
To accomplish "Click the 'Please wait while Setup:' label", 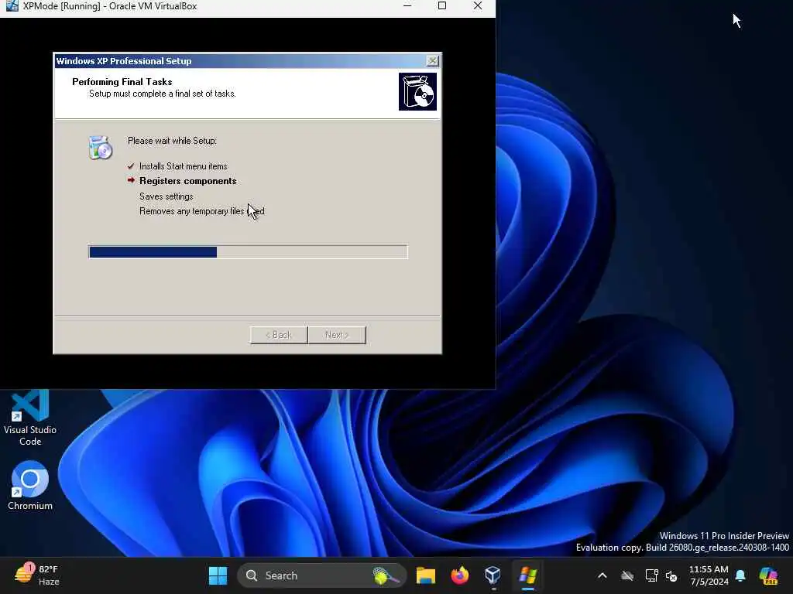I will 172,141.
